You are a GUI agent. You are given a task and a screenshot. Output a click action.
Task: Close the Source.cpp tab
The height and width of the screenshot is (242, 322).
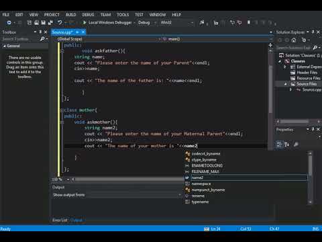[x=83, y=32]
